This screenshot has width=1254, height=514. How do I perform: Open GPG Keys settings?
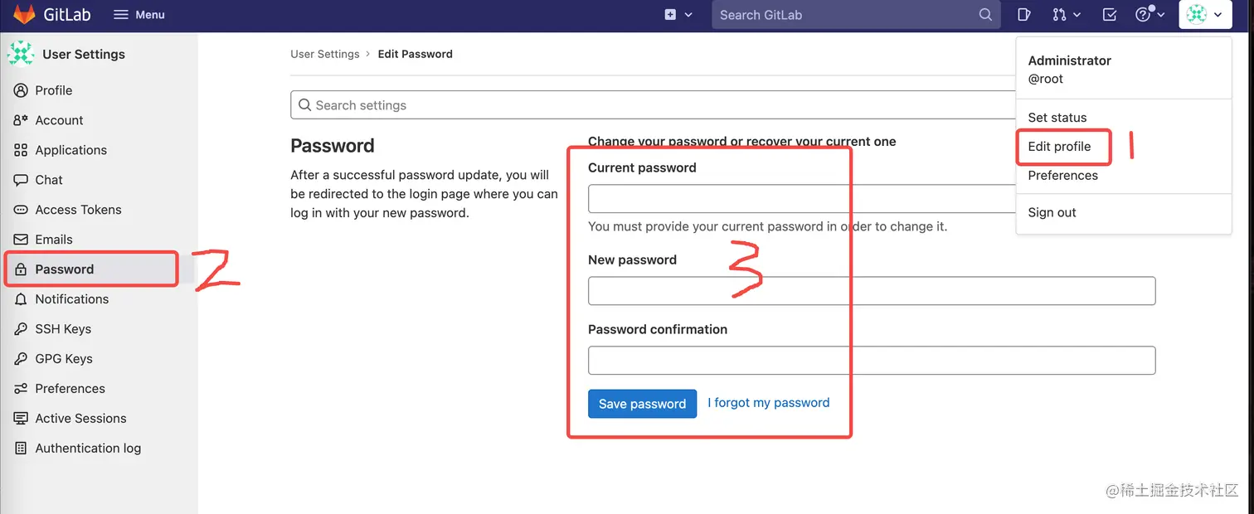click(x=64, y=359)
